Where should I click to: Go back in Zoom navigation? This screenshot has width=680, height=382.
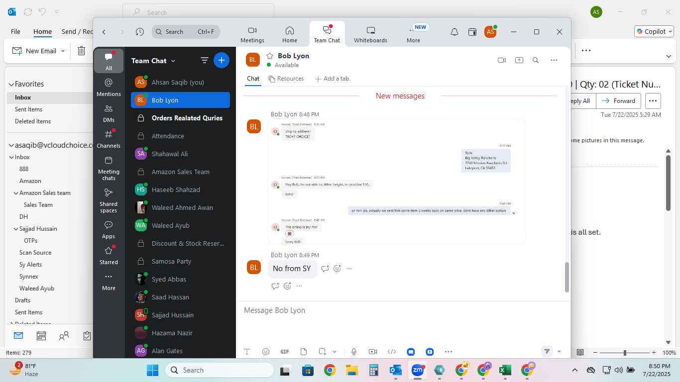[104, 32]
